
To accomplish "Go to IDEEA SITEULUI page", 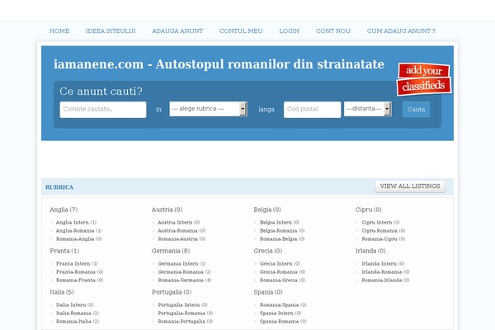I will coord(111,31).
